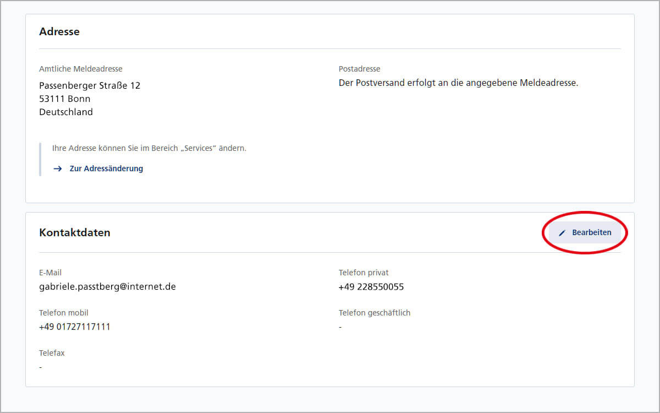Click the arrow icon before Zur Adressänderung
The image size is (660, 413).
(57, 169)
